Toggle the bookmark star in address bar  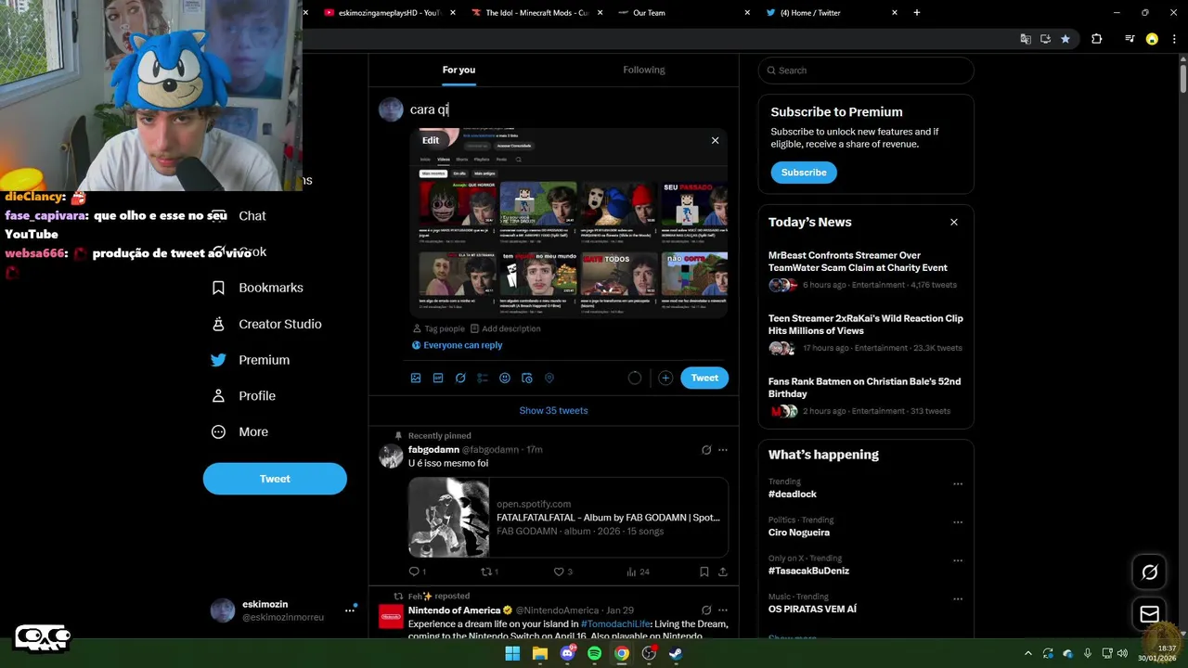[1065, 39]
